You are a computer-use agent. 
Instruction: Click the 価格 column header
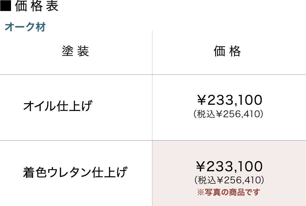(x=227, y=51)
